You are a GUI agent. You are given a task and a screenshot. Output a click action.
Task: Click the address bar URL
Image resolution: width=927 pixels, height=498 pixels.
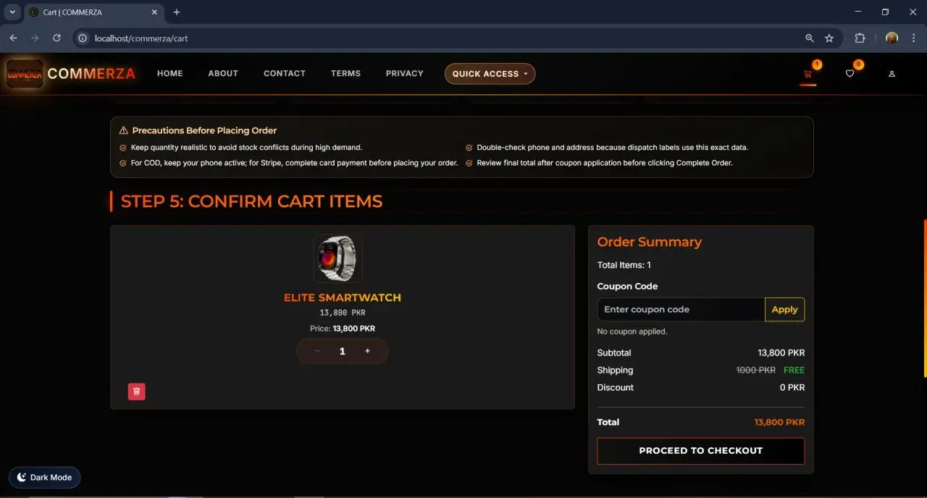pos(141,38)
